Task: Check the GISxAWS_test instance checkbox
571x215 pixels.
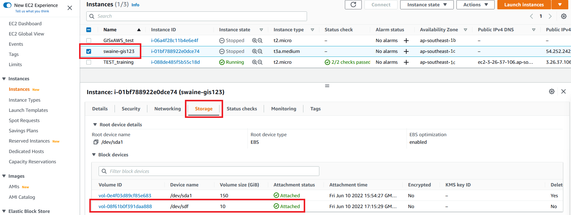Action: tap(89, 41)
